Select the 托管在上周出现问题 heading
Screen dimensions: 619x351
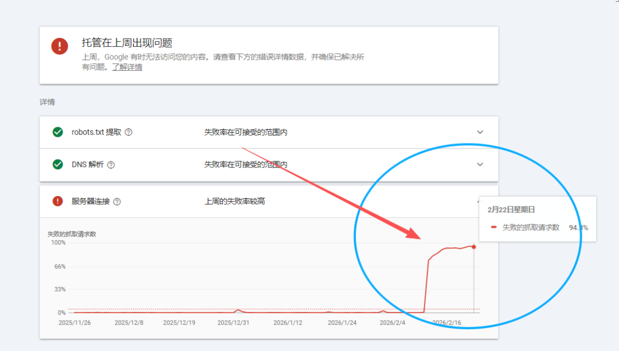pos(127,42)
